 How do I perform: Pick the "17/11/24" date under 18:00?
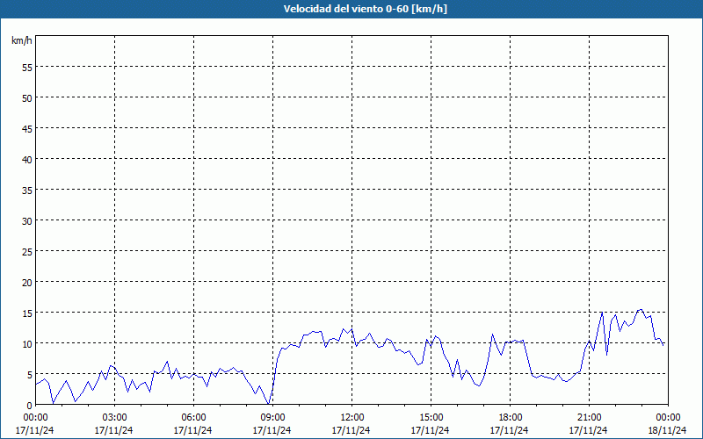[x=510, y=430]
